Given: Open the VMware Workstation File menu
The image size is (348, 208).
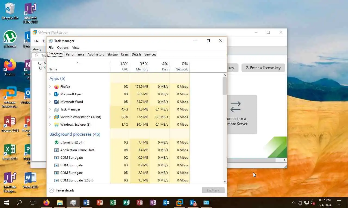Looking at the screenshot, I should 36,41.
